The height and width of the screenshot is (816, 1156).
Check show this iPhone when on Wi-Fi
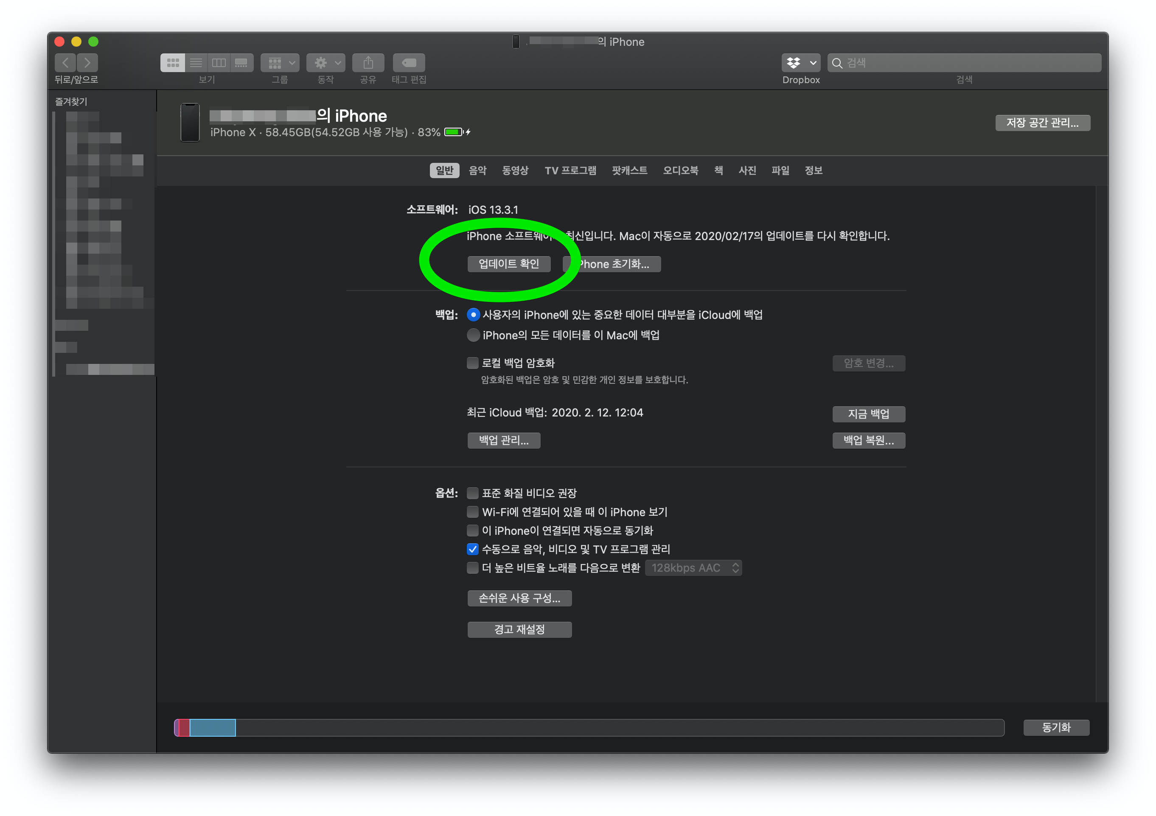pyautogui.click(x=473, y=511)
